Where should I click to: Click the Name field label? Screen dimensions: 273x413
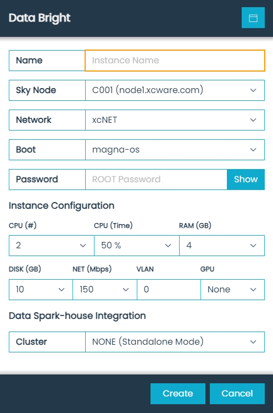tap(29, 61)
